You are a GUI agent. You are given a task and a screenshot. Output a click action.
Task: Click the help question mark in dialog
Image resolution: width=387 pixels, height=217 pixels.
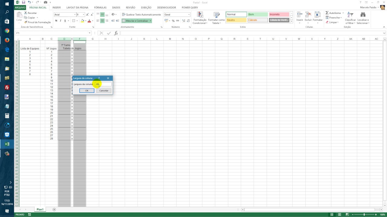[99, 78]
